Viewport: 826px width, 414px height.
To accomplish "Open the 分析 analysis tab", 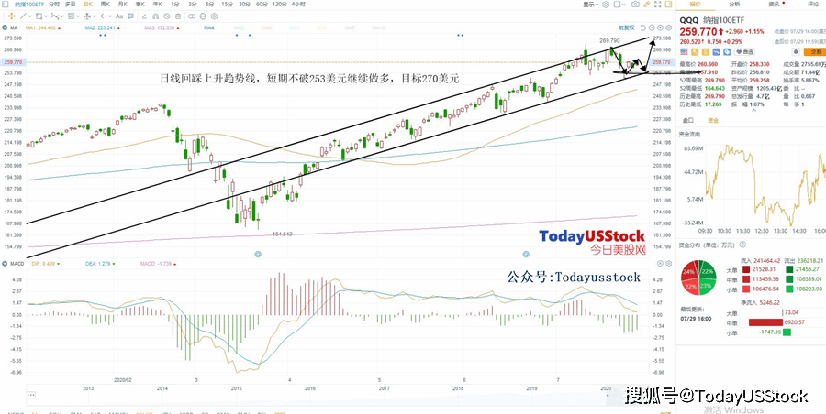I will [x=734, y=5].
